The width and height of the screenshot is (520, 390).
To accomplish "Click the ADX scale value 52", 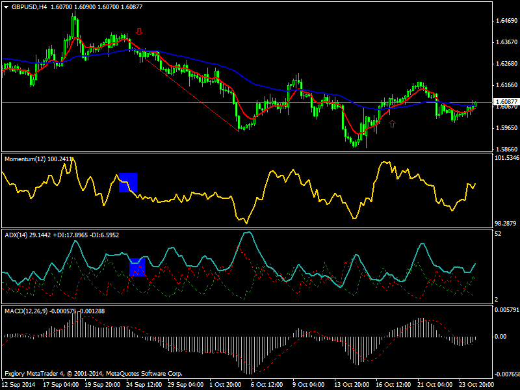I will [x=497, y=233].
